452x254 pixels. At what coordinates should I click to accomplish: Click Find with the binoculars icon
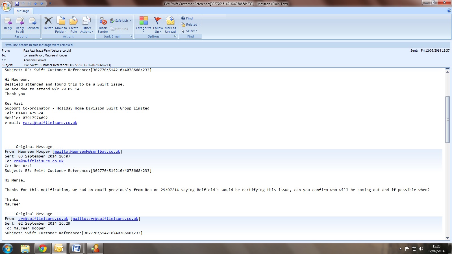[x=187, y=18]
